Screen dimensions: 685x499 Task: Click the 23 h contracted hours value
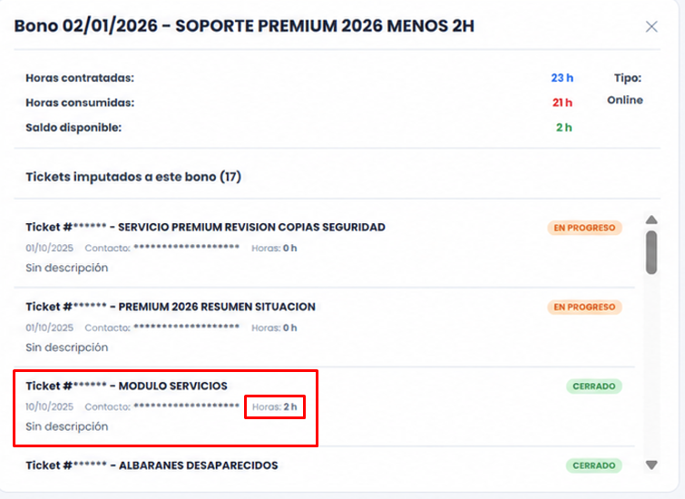click(x=562, y=78)
